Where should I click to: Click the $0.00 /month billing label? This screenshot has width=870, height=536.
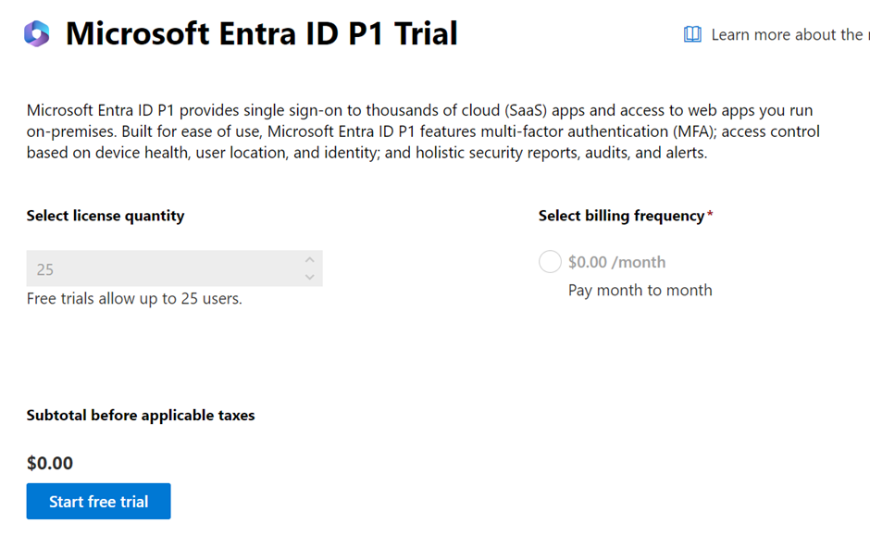coord(616,262)
